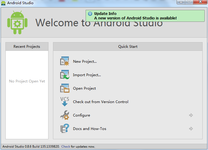The height and width of the screenshot is (150, 208).
Task: Click the Open Project folder icon
Action: pos(65,88)
